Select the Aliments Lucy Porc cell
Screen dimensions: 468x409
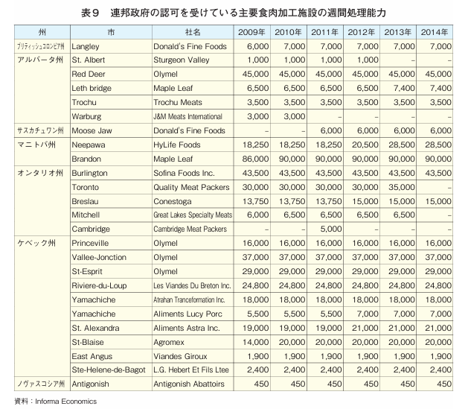point(193,314)
